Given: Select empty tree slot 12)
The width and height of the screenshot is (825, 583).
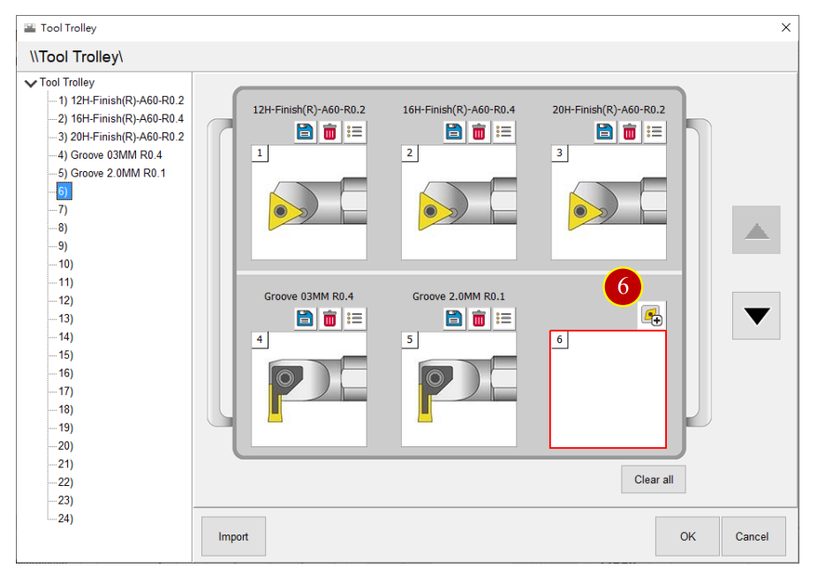Looking at the screenshot, I should tap(65, 301).
